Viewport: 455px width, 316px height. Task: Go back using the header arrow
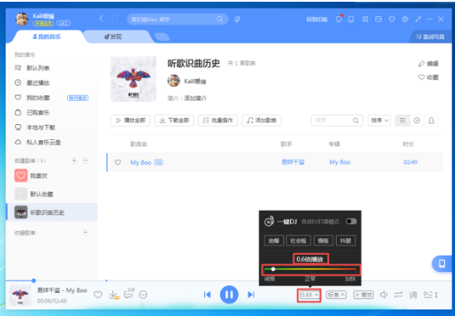pos(101,19)
